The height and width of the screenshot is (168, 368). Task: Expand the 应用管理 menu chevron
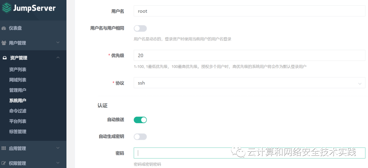[58, 148]
